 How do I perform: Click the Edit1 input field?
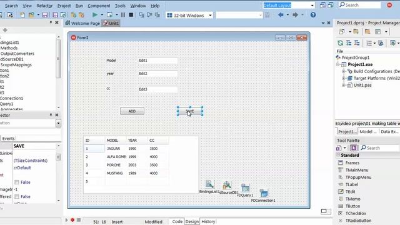(157, 61)
